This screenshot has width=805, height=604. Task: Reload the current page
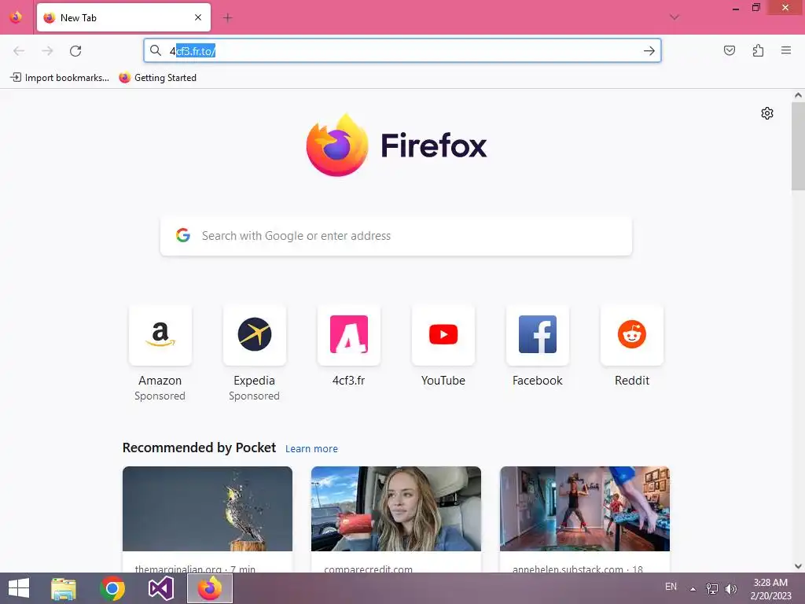click(x=75, y=51)
